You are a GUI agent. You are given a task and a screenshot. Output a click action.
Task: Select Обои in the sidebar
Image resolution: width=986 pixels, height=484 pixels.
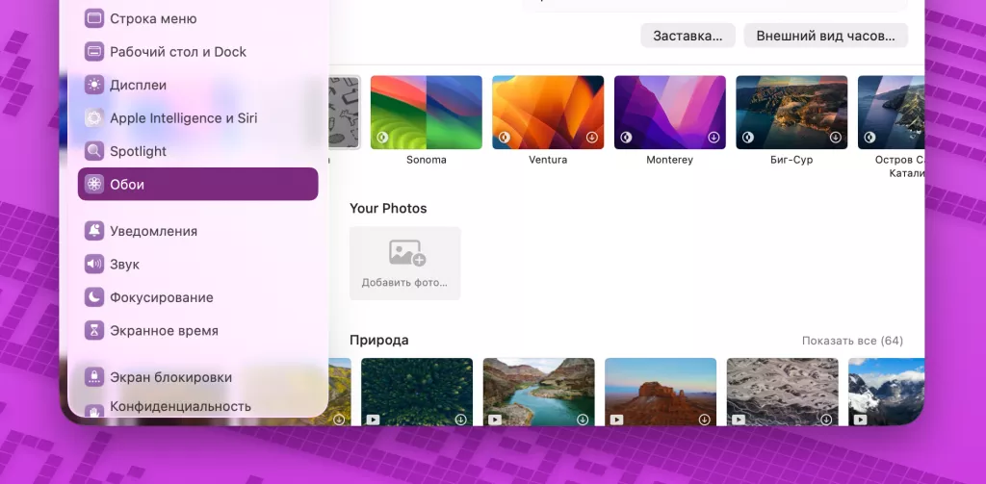point(198,184)
